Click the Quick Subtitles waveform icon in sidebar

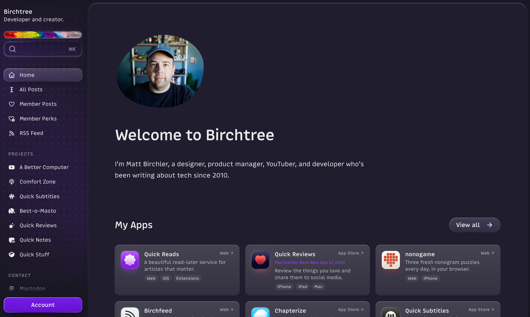point(12,196)
